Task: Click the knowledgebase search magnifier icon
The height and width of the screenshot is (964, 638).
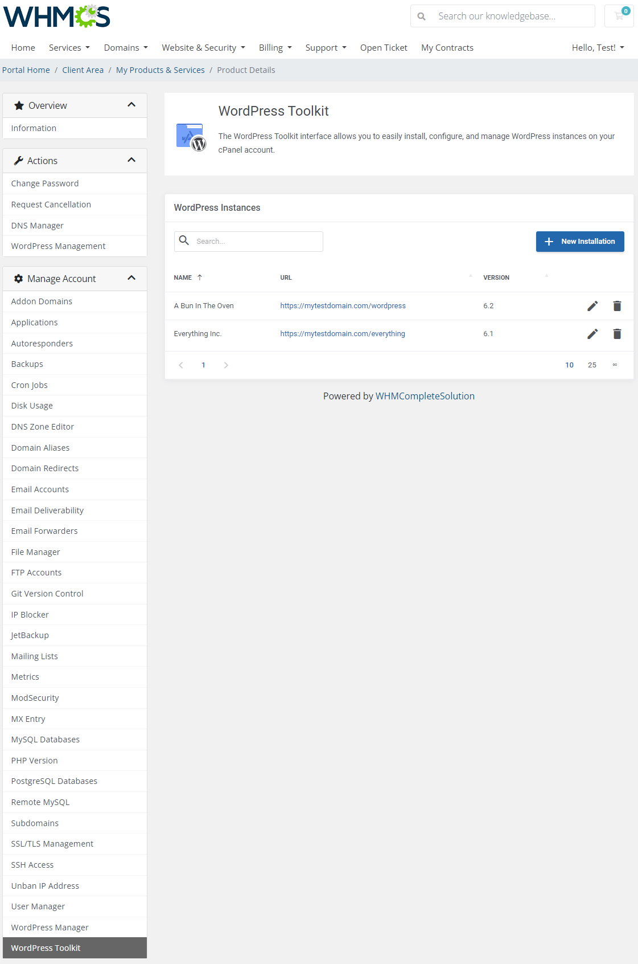Action: pyautogui.click(x=422, y=17)
